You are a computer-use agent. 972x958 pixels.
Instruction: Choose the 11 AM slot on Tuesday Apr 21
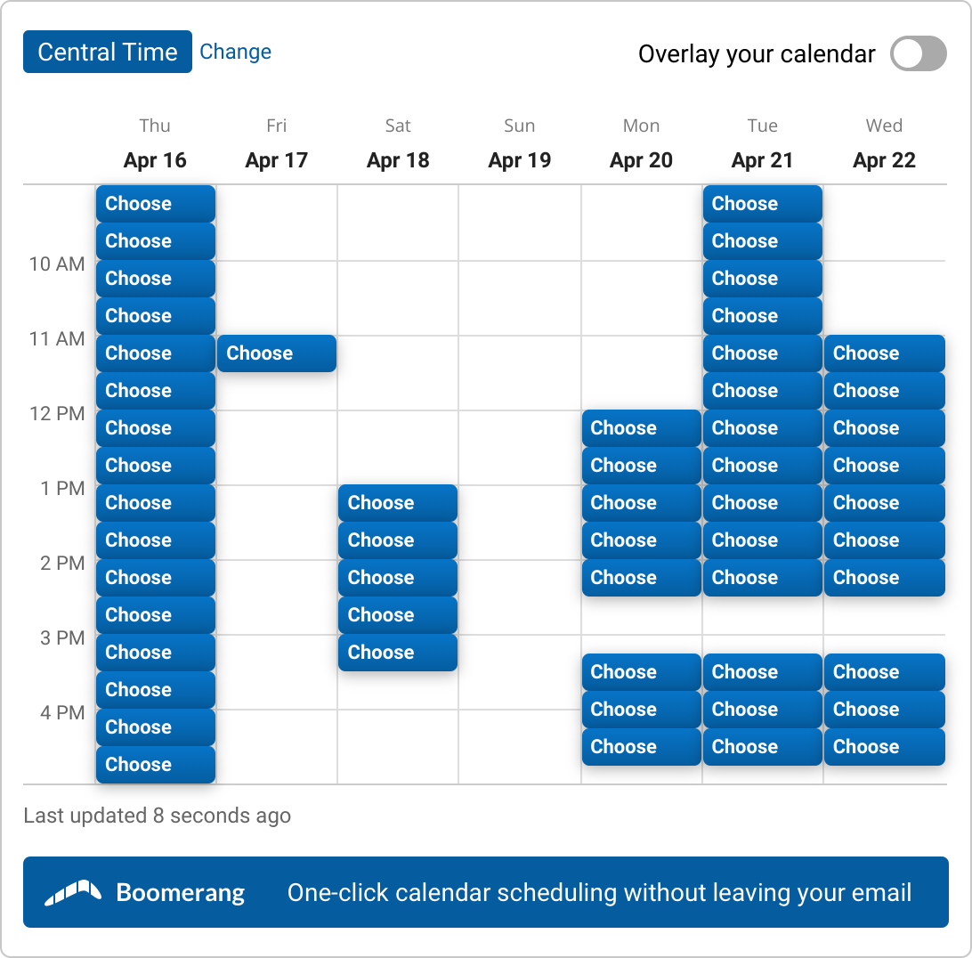[762, 353]
